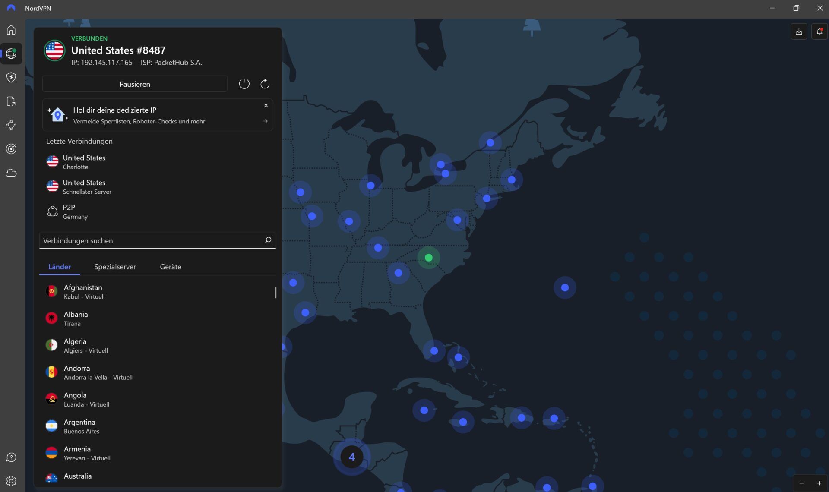Open the help question mark icon
This screenshot has width=829, height=492.
pos(11,457)
